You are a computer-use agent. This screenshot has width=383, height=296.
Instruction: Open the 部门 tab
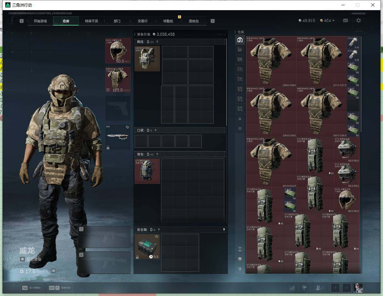coord(117,21)
